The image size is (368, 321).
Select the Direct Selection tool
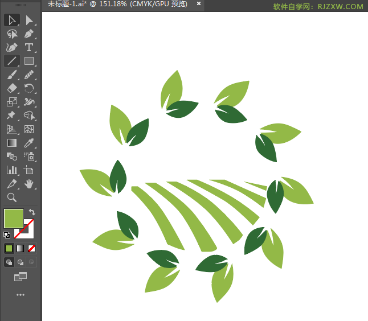click(29, 20)
